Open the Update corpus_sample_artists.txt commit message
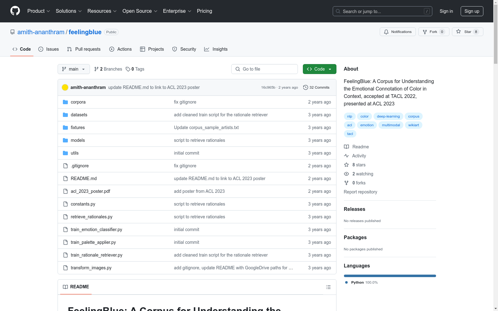 pos(206,128)
